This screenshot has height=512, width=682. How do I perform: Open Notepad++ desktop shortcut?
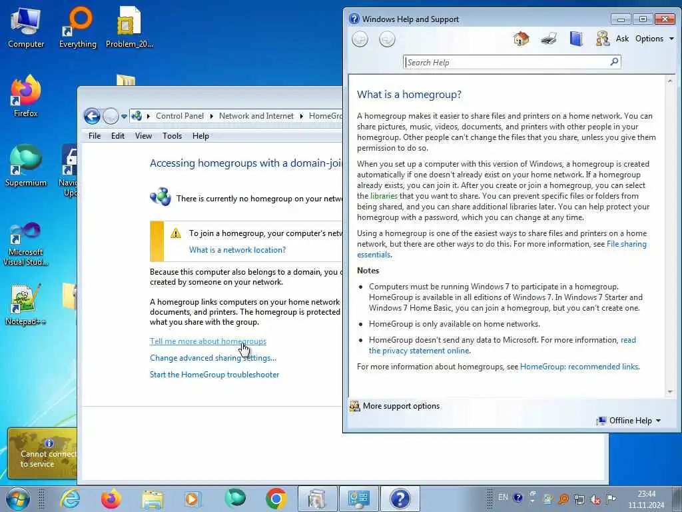[26, 305]
